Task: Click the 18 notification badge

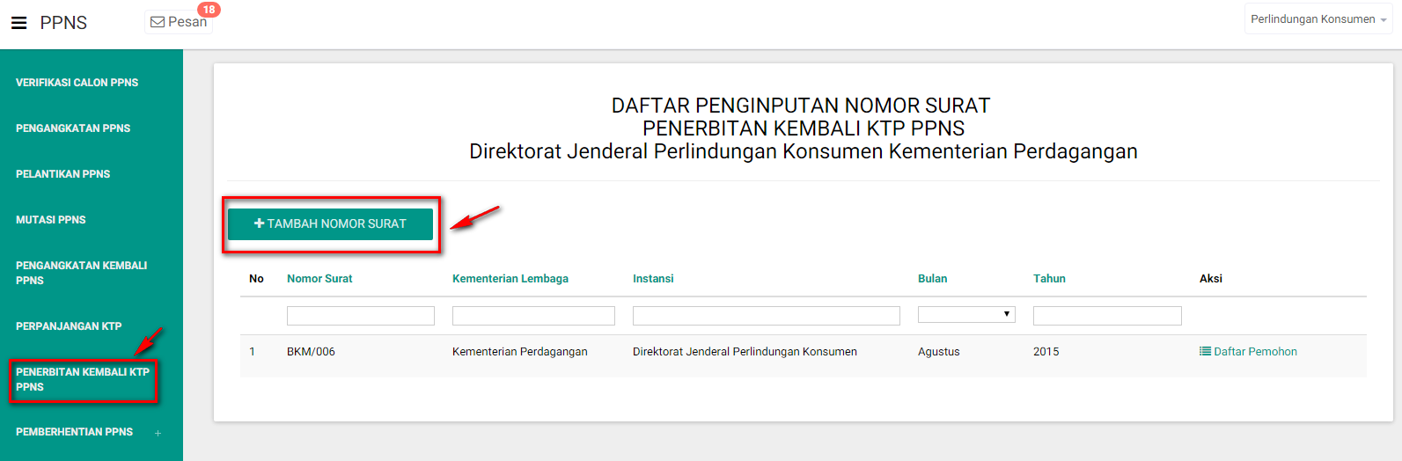Action: coord(209,10)
